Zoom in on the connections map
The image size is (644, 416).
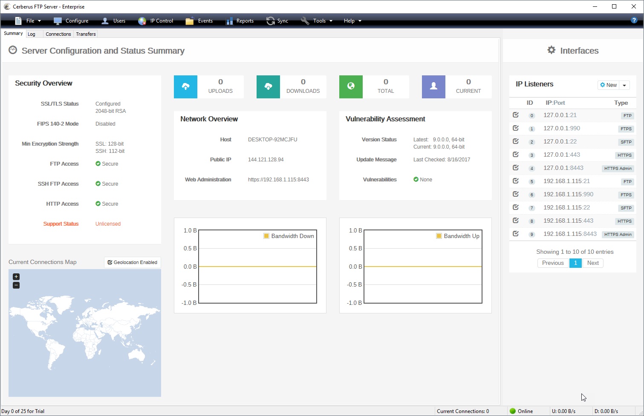coord(16,277)
